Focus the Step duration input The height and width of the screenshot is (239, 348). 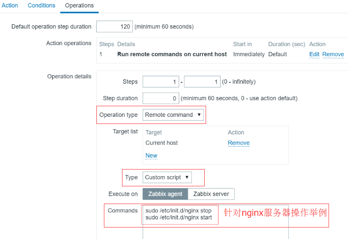161,98
